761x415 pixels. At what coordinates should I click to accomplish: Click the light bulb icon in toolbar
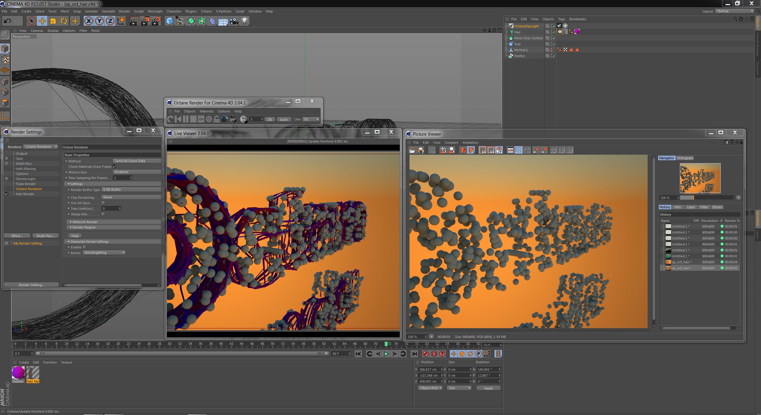click(245, 21)
